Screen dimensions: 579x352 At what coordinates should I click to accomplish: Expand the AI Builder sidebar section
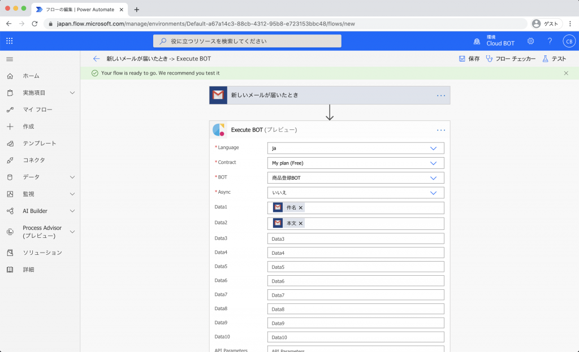point(72,211)
